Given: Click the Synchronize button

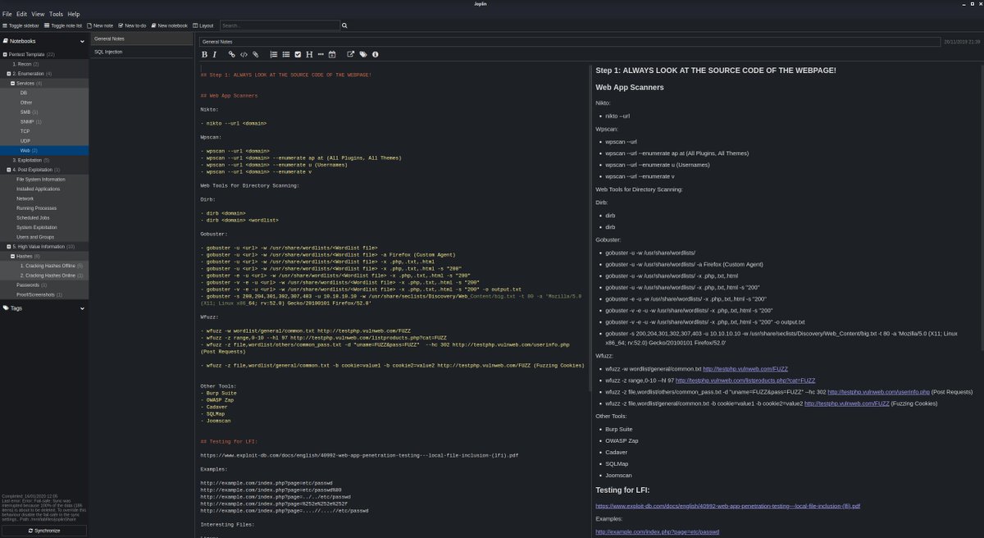Looking at the screenshot, I should tap(44, 531).
